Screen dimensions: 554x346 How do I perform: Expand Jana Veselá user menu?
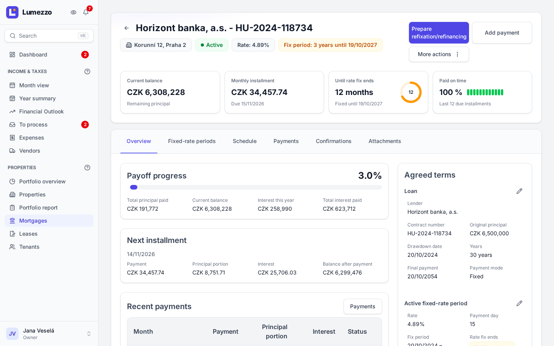[49, 334]
